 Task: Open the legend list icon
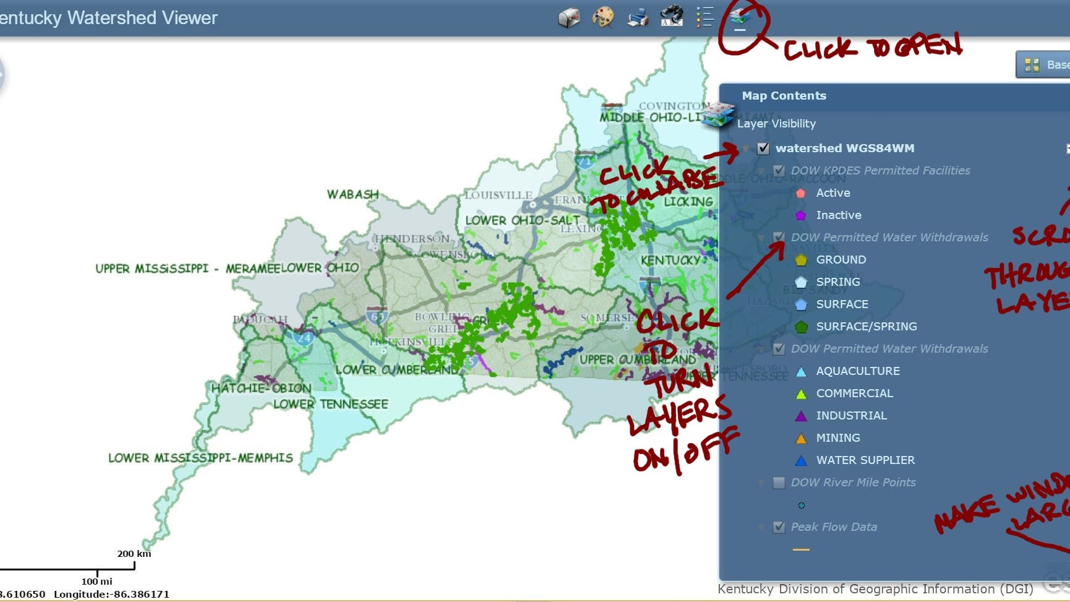coord(704,17)
